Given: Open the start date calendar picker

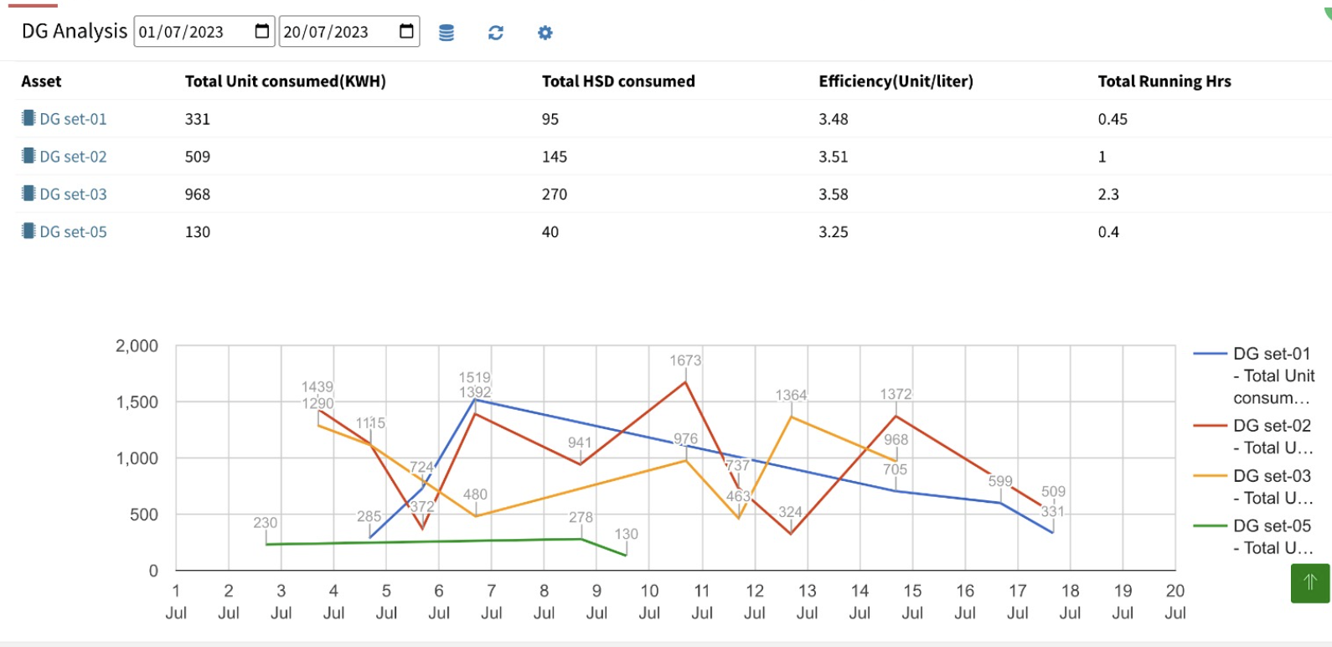Looking at the screenshot, I should (262, 32).
